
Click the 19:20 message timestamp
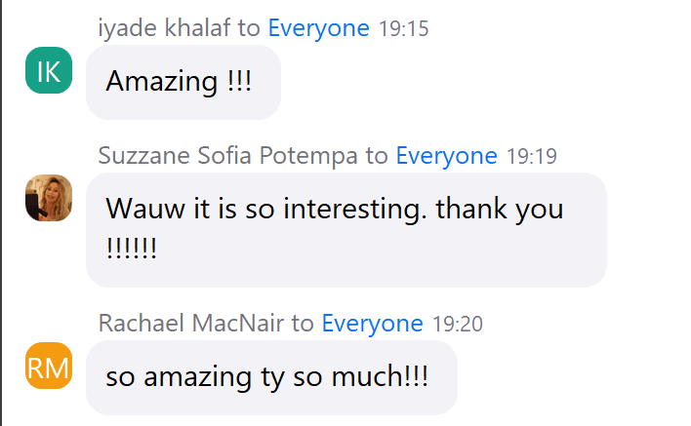pyautogui.click(x=457, y=325)
